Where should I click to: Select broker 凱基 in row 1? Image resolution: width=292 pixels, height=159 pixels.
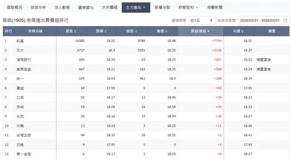[20, 41]
